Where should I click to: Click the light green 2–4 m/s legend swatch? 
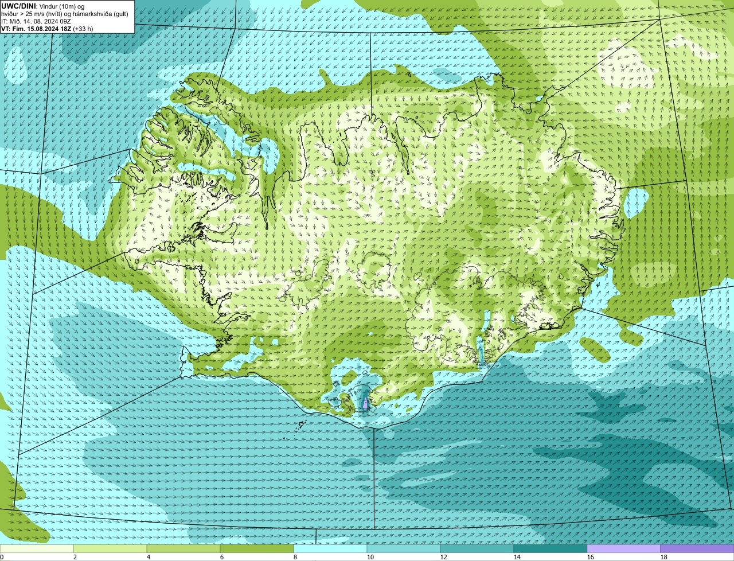coord(110,549)
